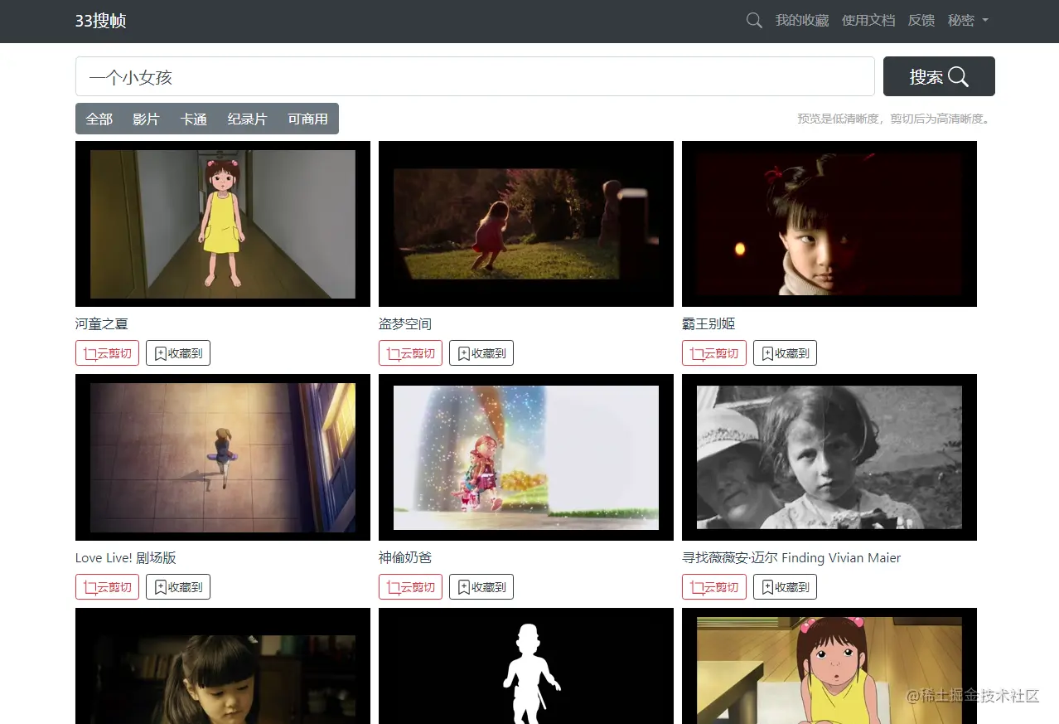Open the 神偷奶爸 thumbnail
The height and width of the screenshot is (724, 1059).
pyautogui.click(x=526, y=457)
